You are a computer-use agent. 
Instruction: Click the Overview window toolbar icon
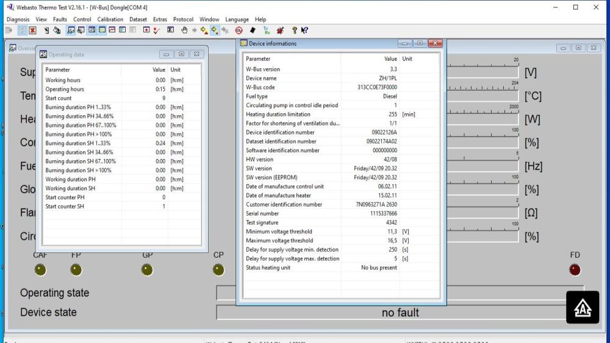tap(71, 30)
